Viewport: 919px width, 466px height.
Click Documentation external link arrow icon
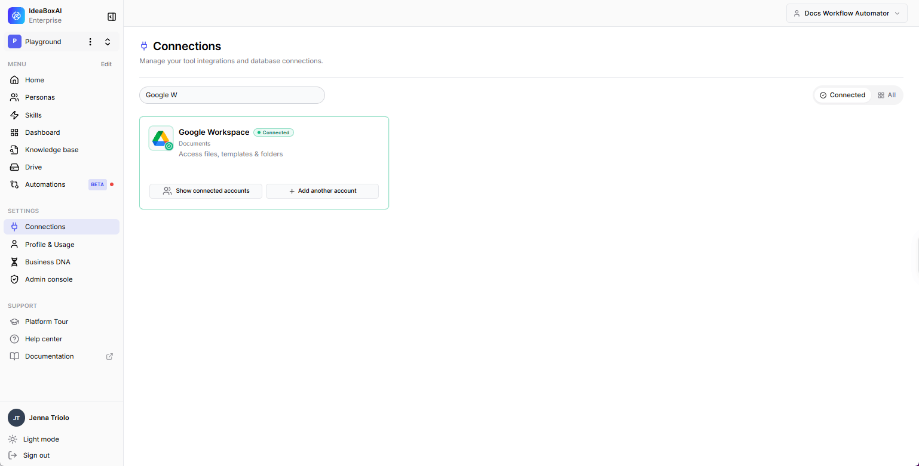tap(109, 356)
